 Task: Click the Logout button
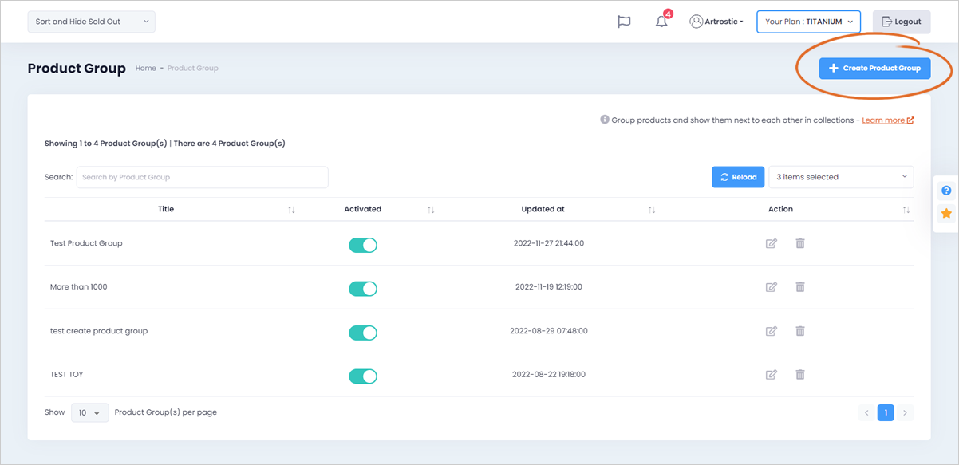[902, 22]
